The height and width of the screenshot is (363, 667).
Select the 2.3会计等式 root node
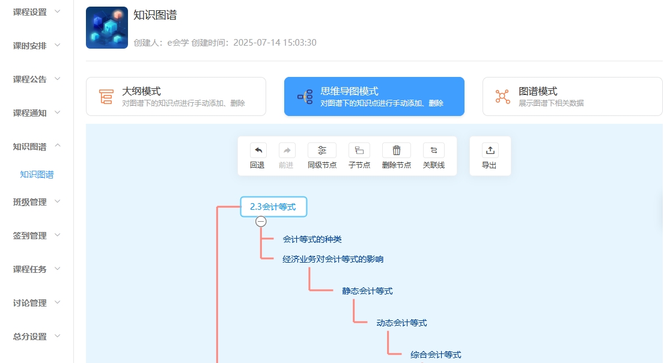click(273, 207)
